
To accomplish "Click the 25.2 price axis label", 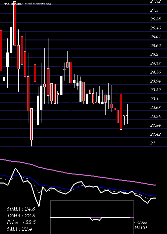I will (x=154, y=54).
